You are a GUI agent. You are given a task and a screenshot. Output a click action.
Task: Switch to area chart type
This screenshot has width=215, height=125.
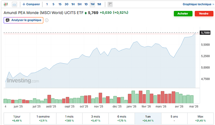[x=14, y=4]
